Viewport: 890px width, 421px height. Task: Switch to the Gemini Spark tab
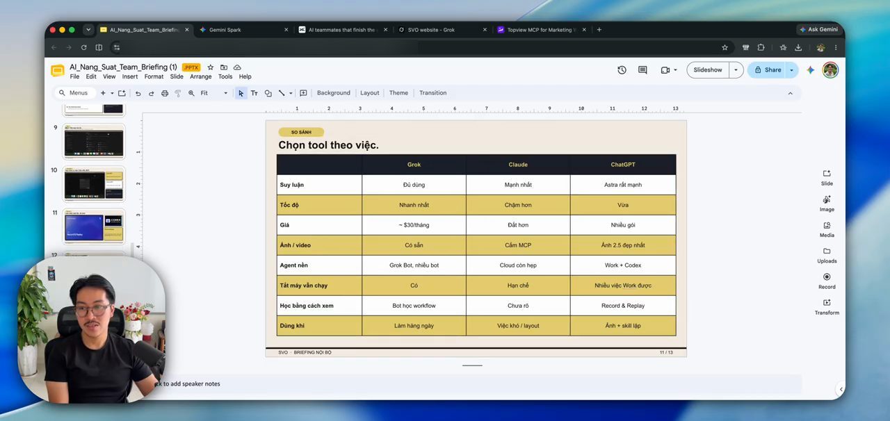click(243, 30)
